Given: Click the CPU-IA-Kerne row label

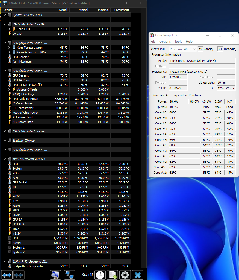Looking at the screenshot, I should click(21, 80).
